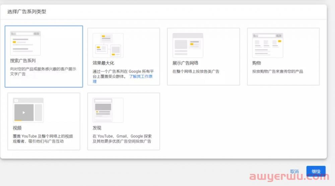Click the 视频 player illustration icon

(x=28, y=110)
